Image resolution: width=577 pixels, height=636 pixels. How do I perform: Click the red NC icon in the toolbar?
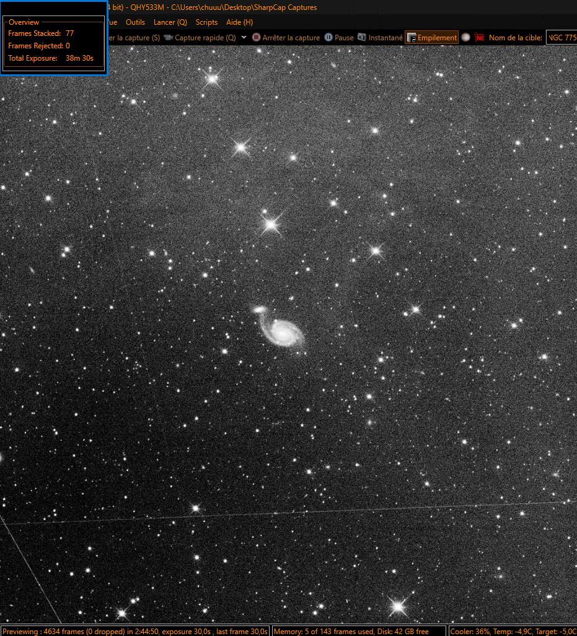(480, 37)
